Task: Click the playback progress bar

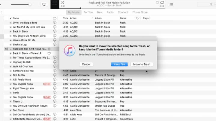Action: point(112,8)
